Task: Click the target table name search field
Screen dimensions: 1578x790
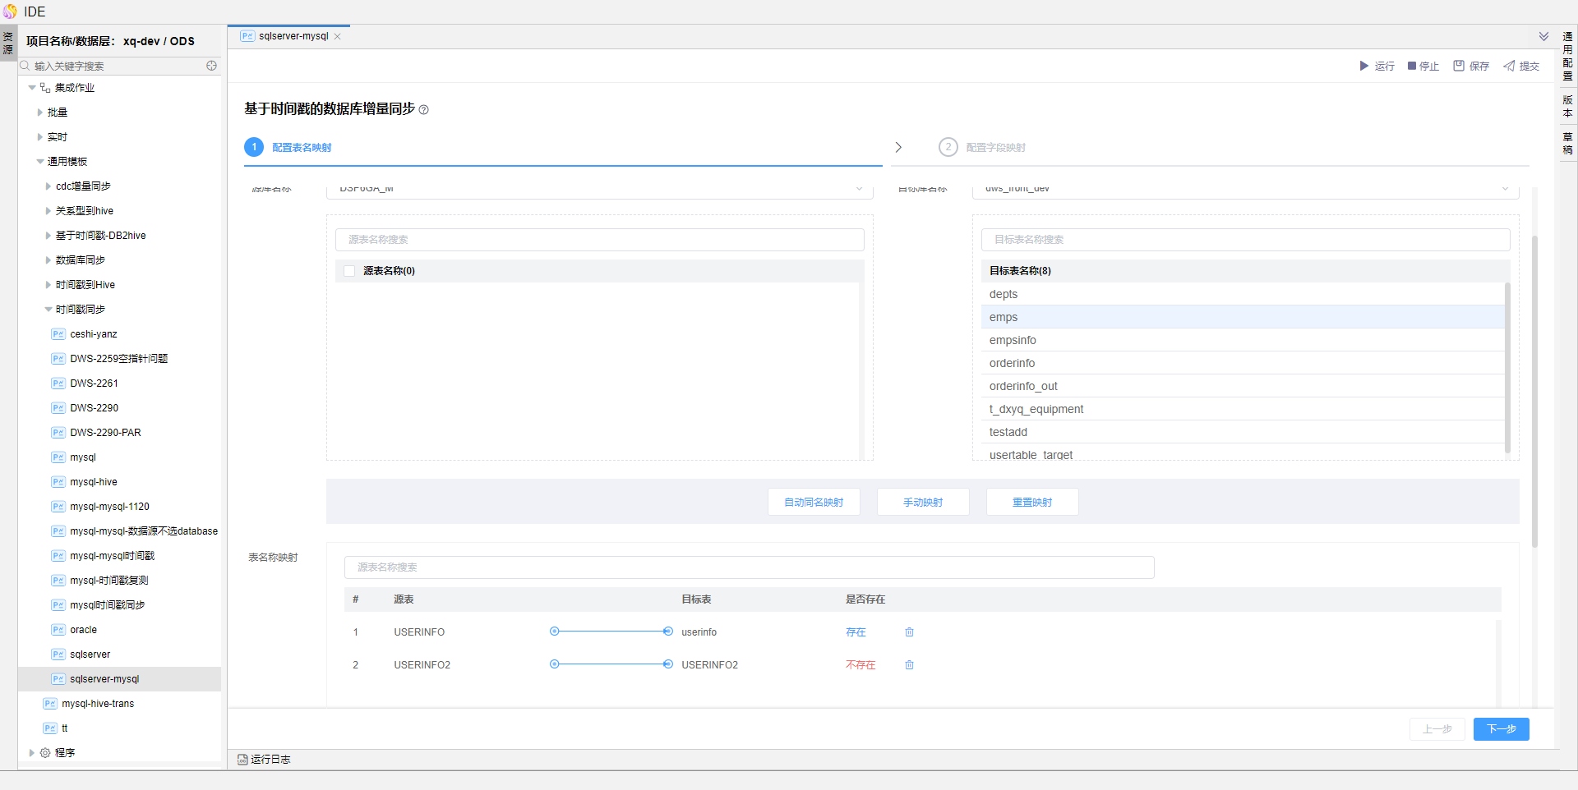Action: pyautogui.click(x=1244, y=240)
